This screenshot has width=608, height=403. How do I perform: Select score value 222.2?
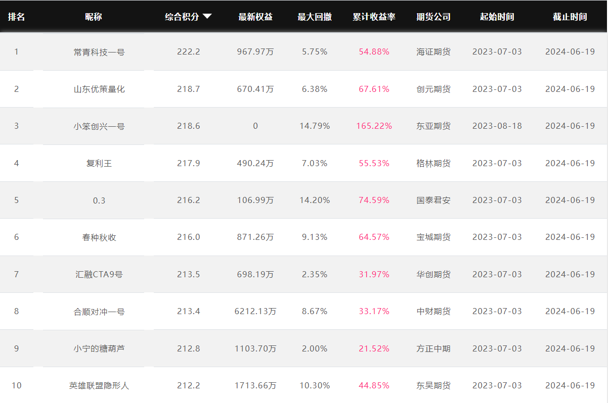tap(189, 52)
